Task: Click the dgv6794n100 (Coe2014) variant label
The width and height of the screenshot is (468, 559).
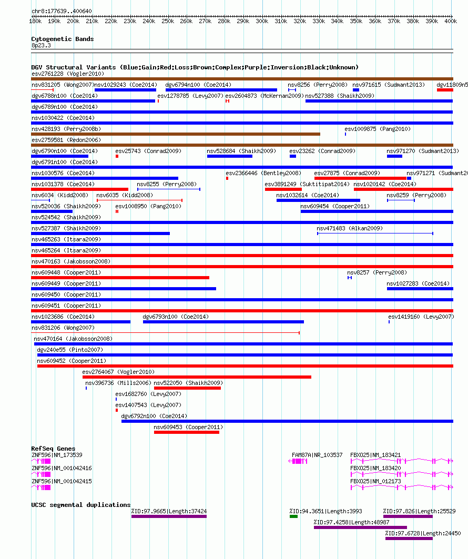Action: (198, 85)
